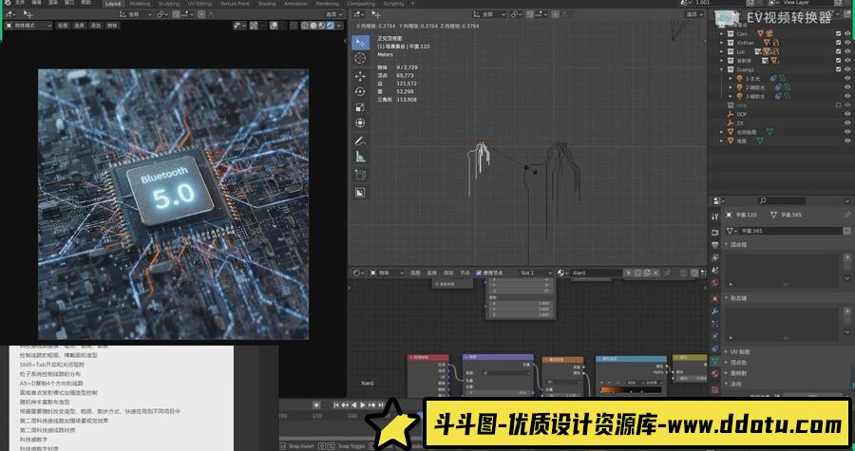Viewport: 855px width, 451px height.
Task: Select the 3D Cursor tool
Action: click(360, 58)
